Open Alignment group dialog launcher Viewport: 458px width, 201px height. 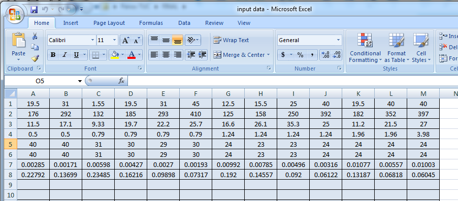(x=269, y=69)
